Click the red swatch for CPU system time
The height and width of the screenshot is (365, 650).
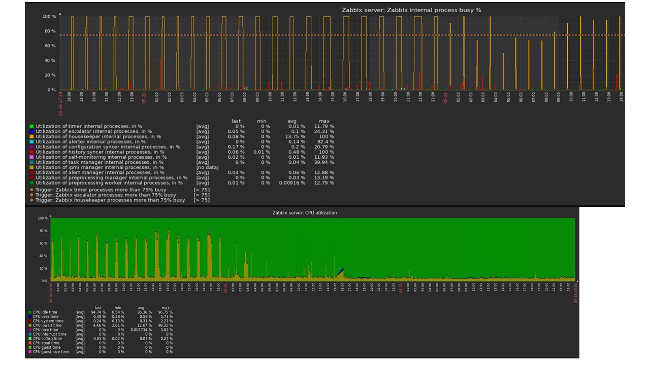30,321
